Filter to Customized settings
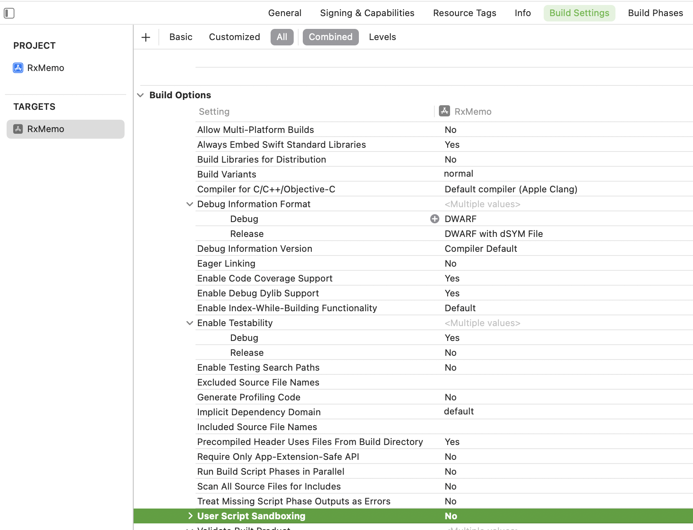This screenshot has width=693, height=530. pos(234,37)
